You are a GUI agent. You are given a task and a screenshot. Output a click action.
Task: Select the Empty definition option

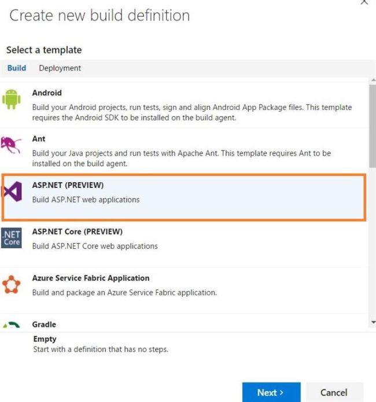[45, 339]
